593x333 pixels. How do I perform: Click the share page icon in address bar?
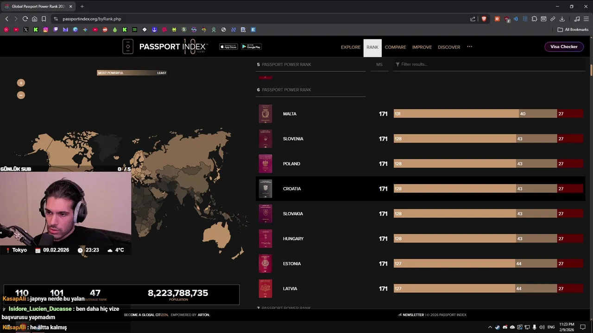(x=473, y=19)
